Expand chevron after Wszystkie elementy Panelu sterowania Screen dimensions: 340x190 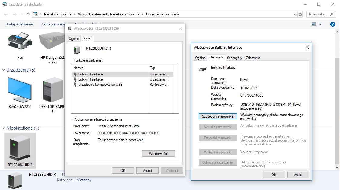[x=143, y=14]
